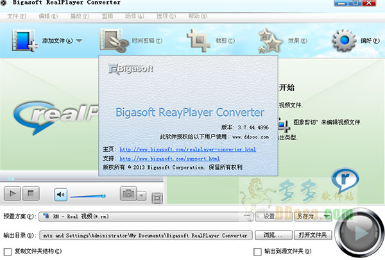Open the Add File dropdown arrow
385x260 pixels.
pyautogui.click(x=79, y=40)
